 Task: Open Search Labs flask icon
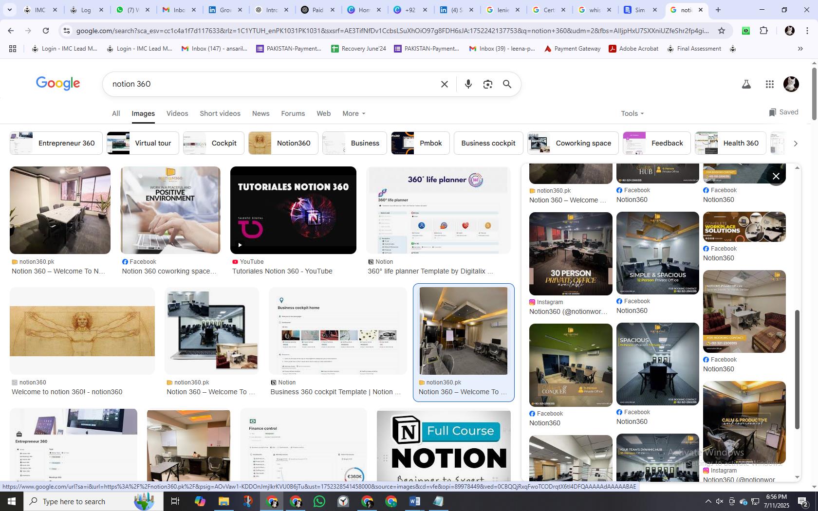pyautogui.click(x=746, y=84)
